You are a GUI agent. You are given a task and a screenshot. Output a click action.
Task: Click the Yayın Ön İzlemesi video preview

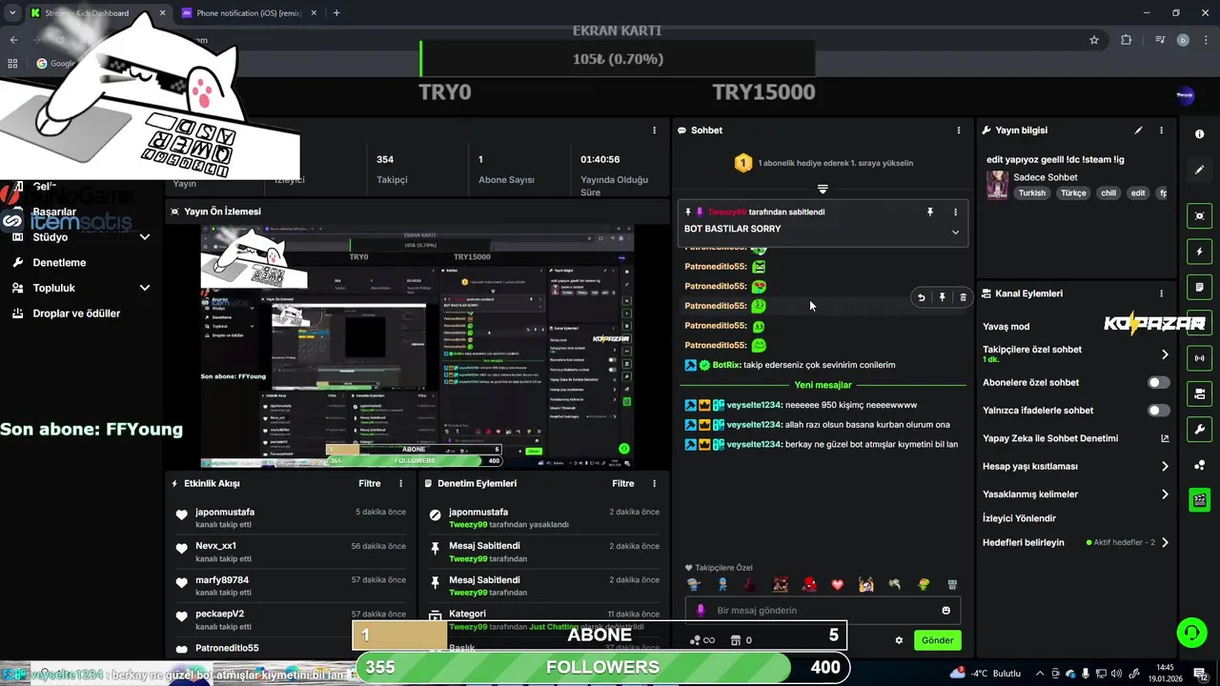[417, 347]
